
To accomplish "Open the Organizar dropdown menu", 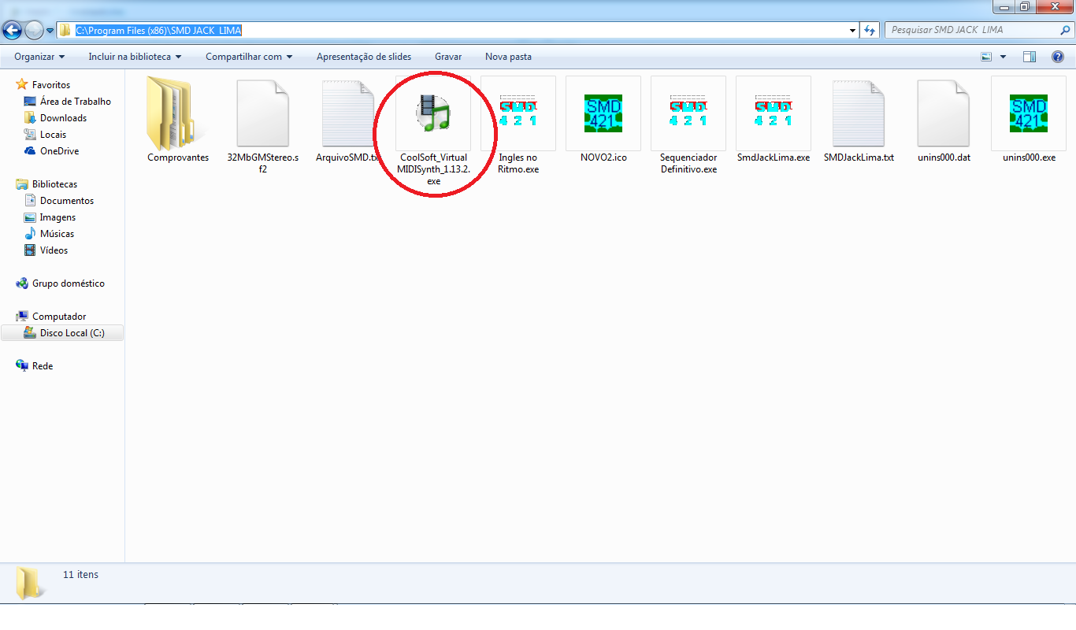I will (x=39, y=57).
